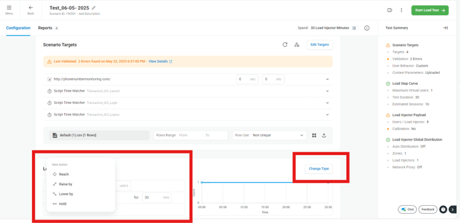
Task: Expand the Transaction_003_Logout row
Action: (x=327, y=115)
